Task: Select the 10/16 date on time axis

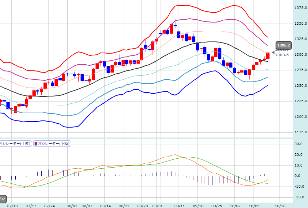Action: click(280, 206)
